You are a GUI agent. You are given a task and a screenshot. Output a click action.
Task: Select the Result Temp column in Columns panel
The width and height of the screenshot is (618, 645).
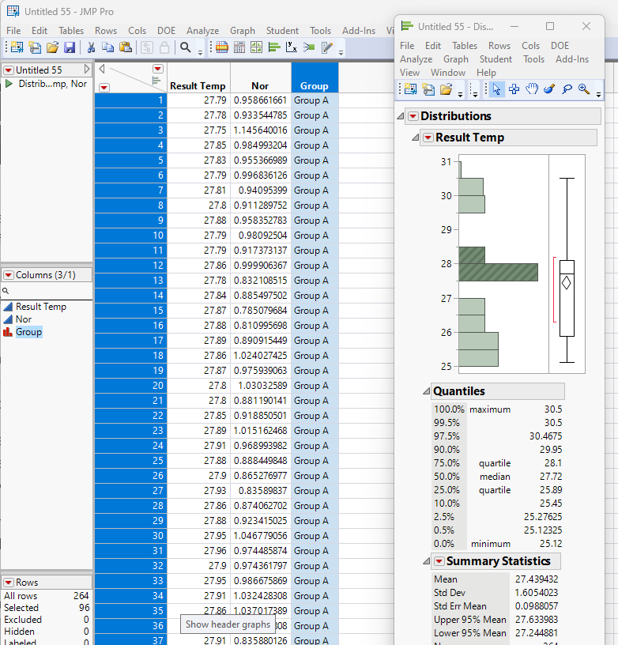pyautogui.click(x=41, y=307)
